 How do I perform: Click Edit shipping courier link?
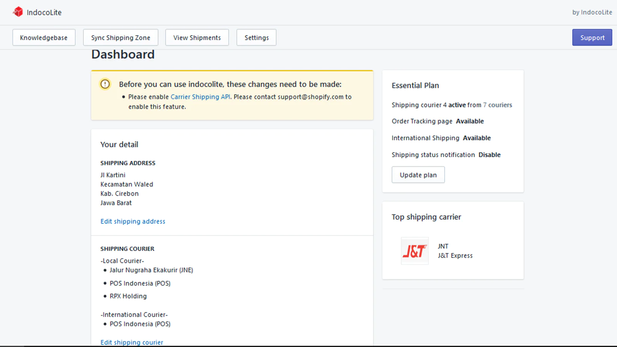131,342
